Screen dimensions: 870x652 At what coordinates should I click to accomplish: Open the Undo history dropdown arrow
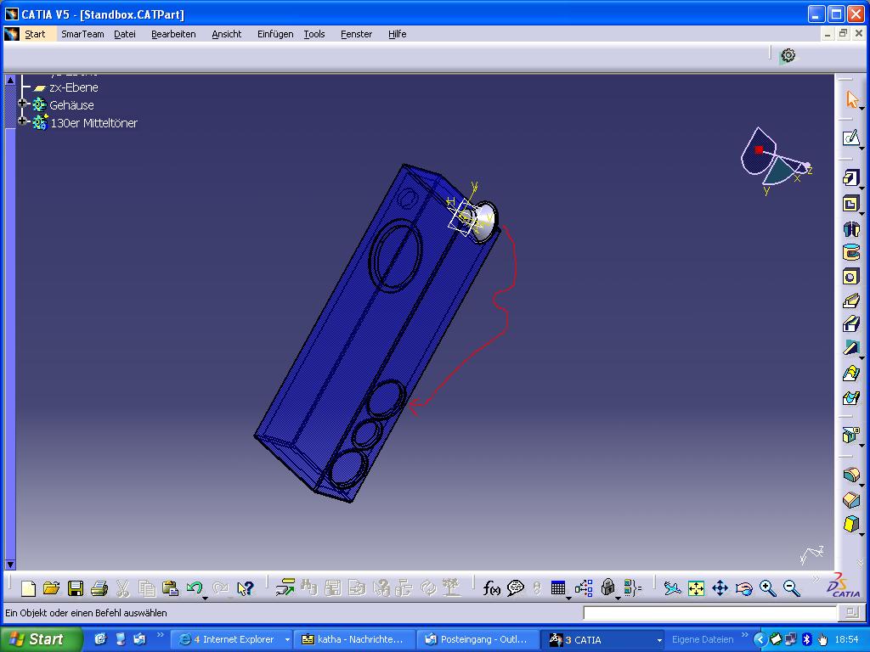click(x=205, y=598)
